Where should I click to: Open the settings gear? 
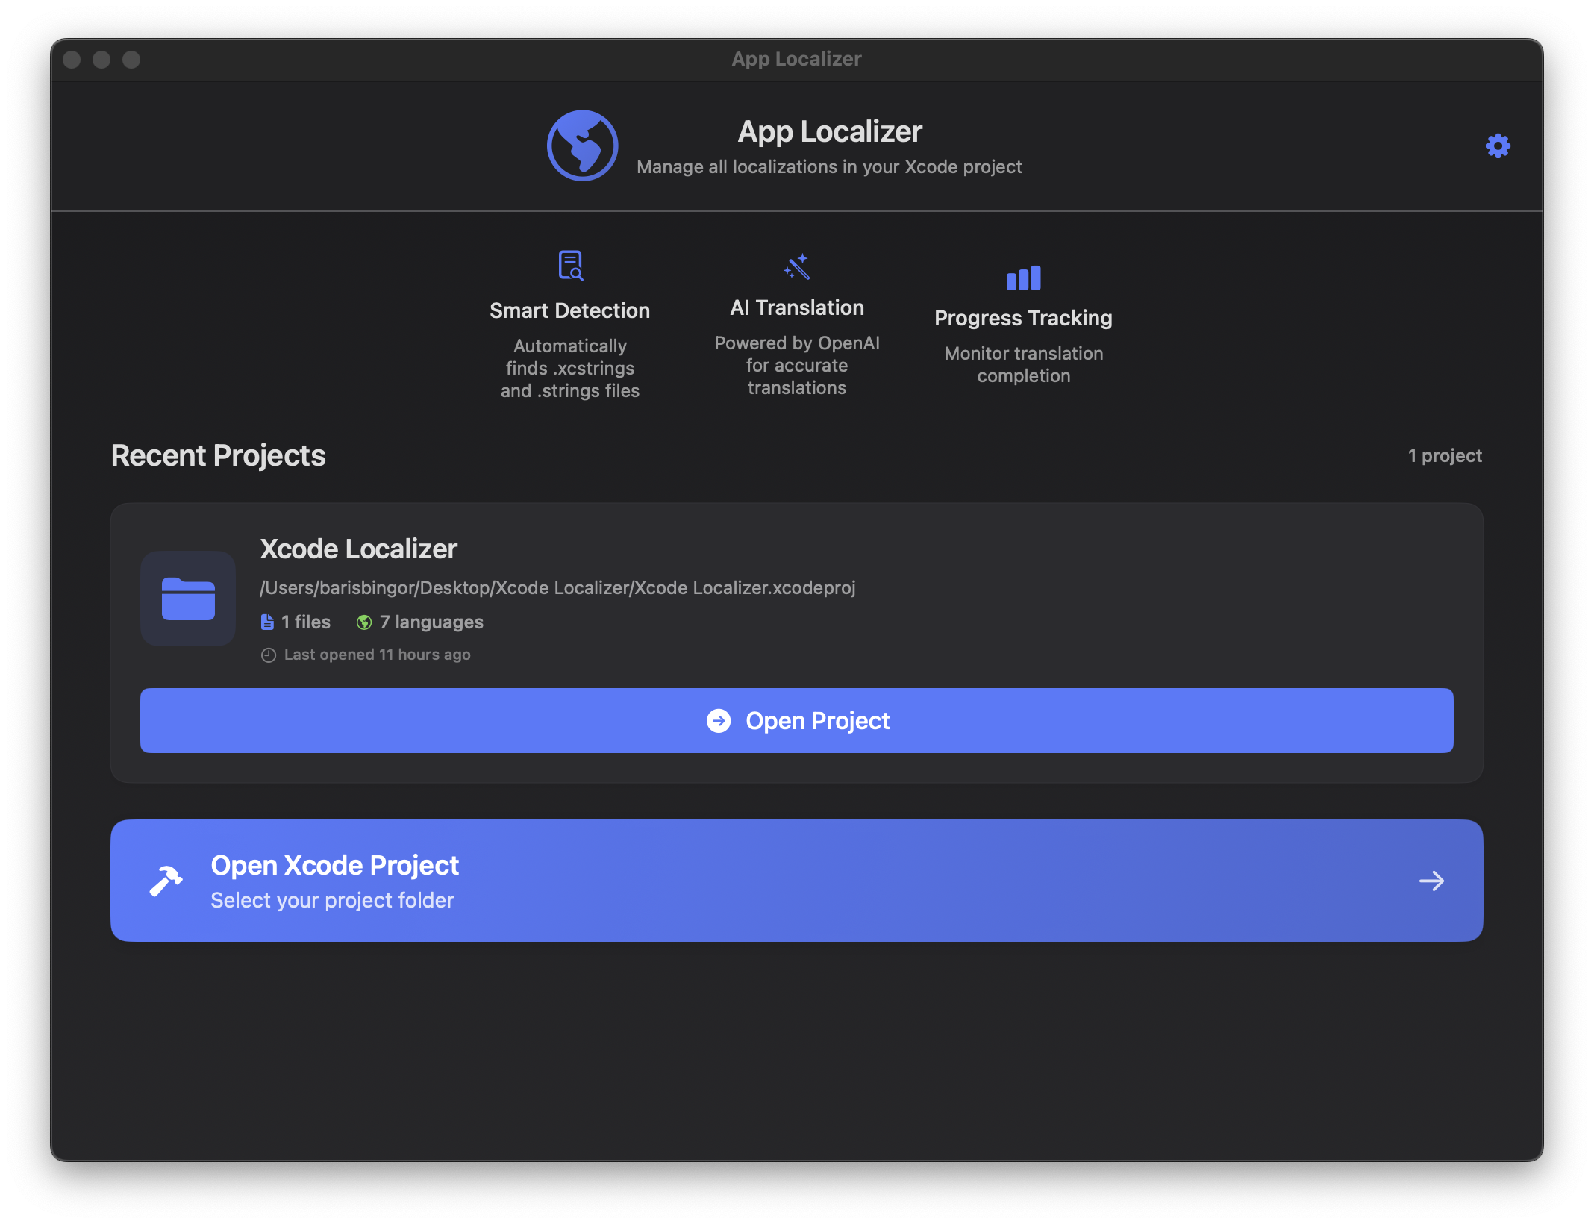(1497, 146)
